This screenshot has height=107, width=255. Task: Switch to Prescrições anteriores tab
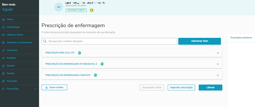click(x=241, y=38)
